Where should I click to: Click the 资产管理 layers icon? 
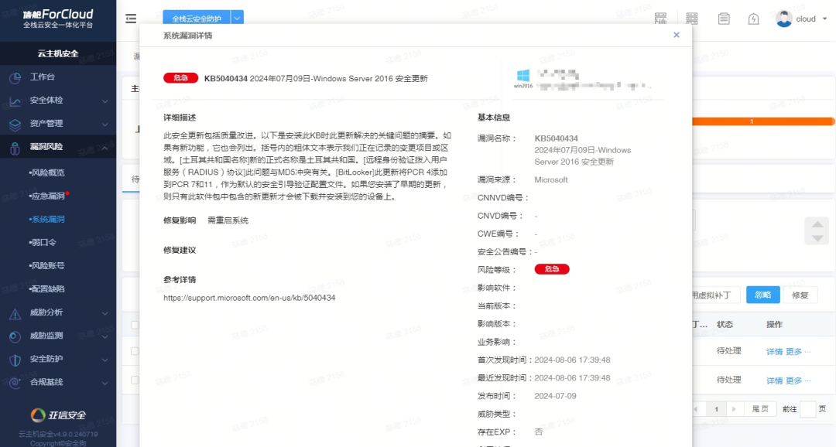(x=15, y=125)
